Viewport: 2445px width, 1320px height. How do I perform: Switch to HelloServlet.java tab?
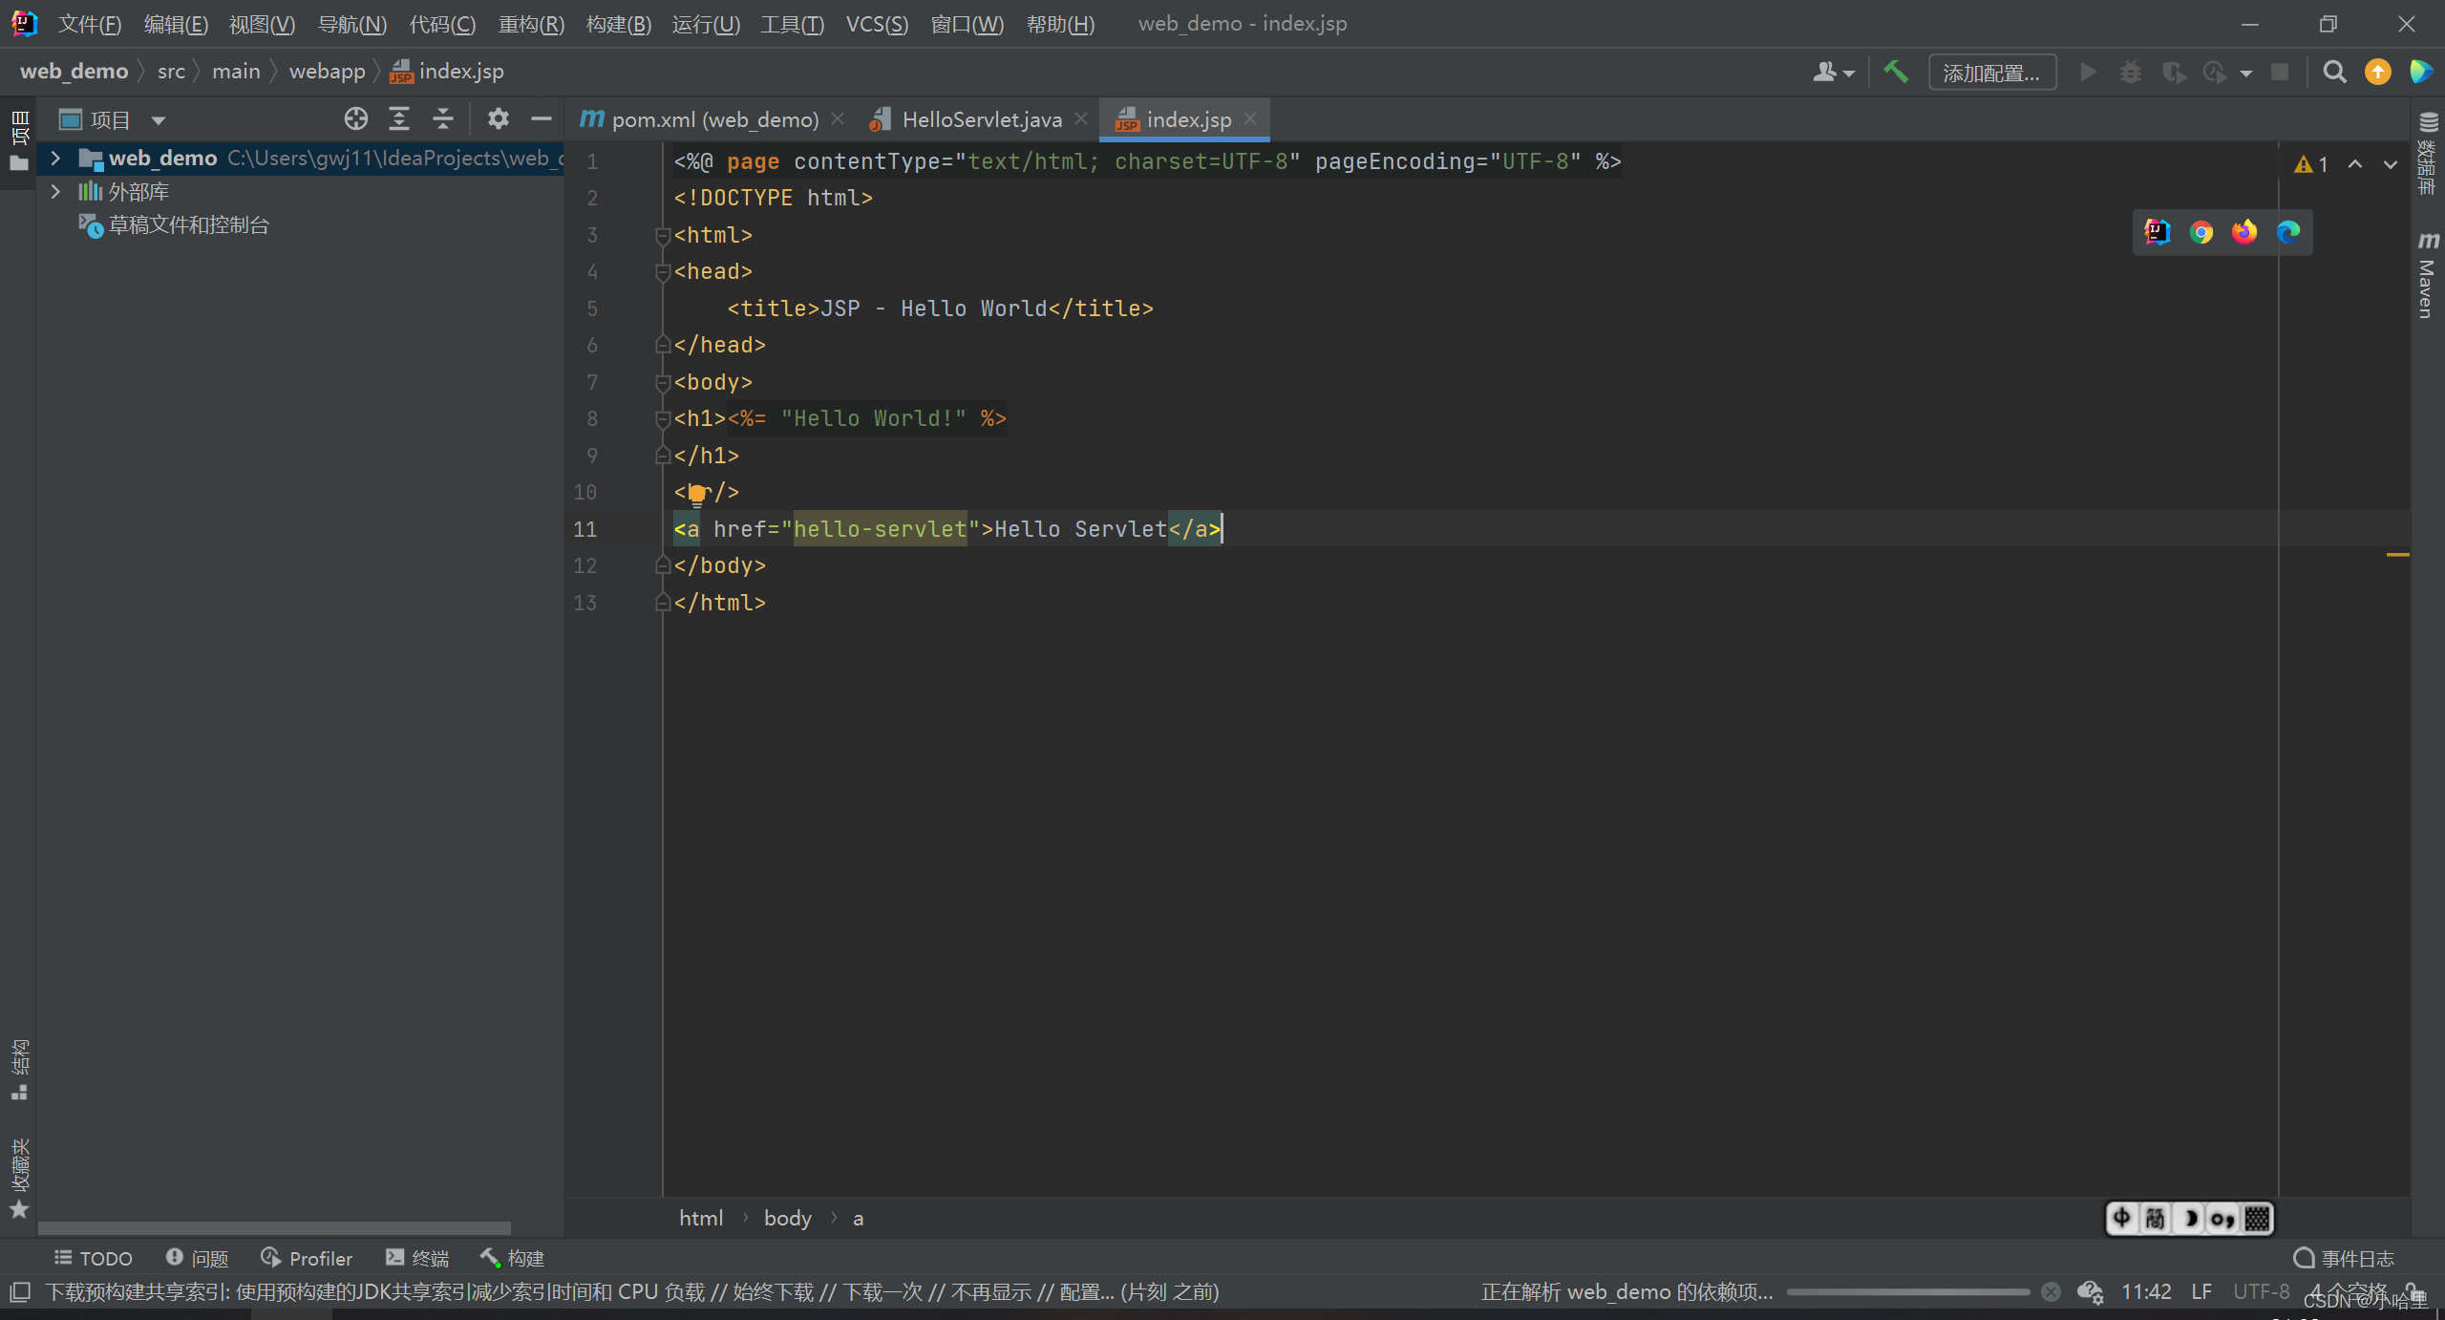(980, 119)
